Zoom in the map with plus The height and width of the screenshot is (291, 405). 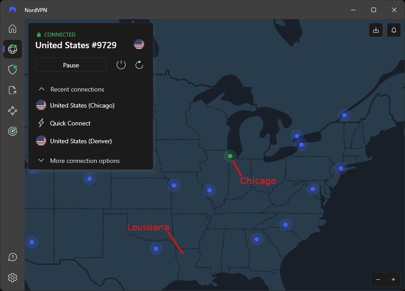point(393,280)
